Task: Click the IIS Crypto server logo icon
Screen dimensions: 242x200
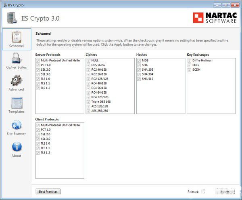Action: tap(12, 18)
